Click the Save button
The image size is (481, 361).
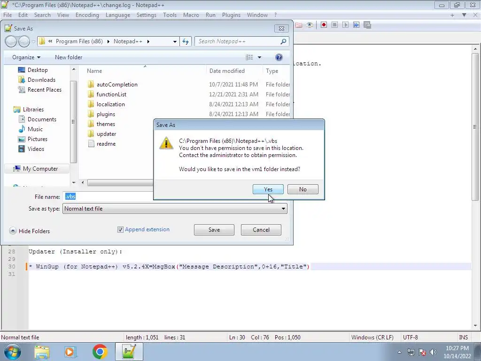[x=214, y=229]
